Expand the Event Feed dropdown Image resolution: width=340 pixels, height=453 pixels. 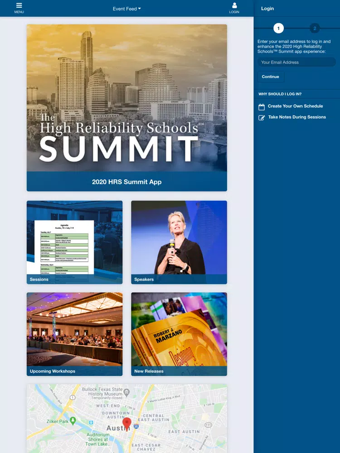pos(127,9)
